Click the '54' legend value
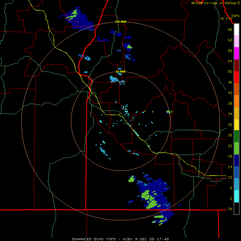This screenshot has height=241, width=241. [x=230, y=61]
